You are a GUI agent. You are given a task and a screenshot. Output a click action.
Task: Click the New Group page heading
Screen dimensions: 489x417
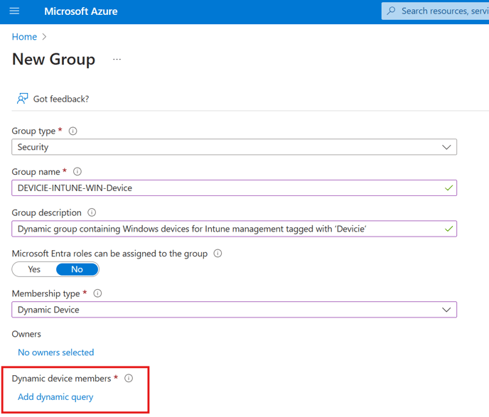click(x=53, y=59)
